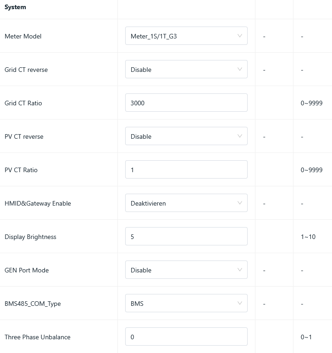Click the HMID&Gateway Enable chevron arrow
This screenshot has width=332, height=353.
pos(240,203)
